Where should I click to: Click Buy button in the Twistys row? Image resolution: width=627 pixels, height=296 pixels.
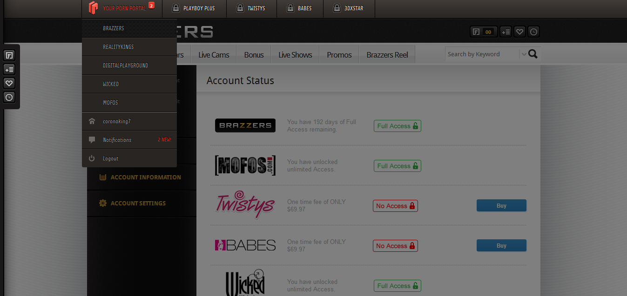(501, 205)
